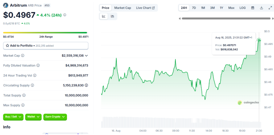Select the Price tab
Screen dimensions: 274x135
point(105,8)
